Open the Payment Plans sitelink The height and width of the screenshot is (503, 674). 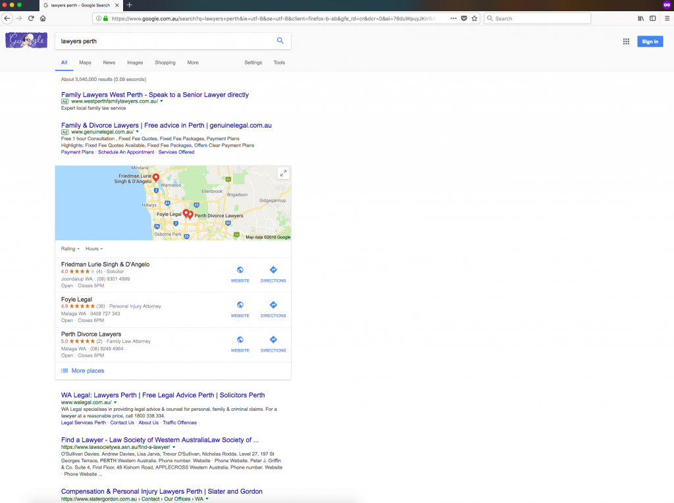click(78, 152)
